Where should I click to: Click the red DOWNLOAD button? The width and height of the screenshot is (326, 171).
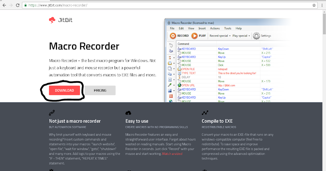[x=64, y=90]
